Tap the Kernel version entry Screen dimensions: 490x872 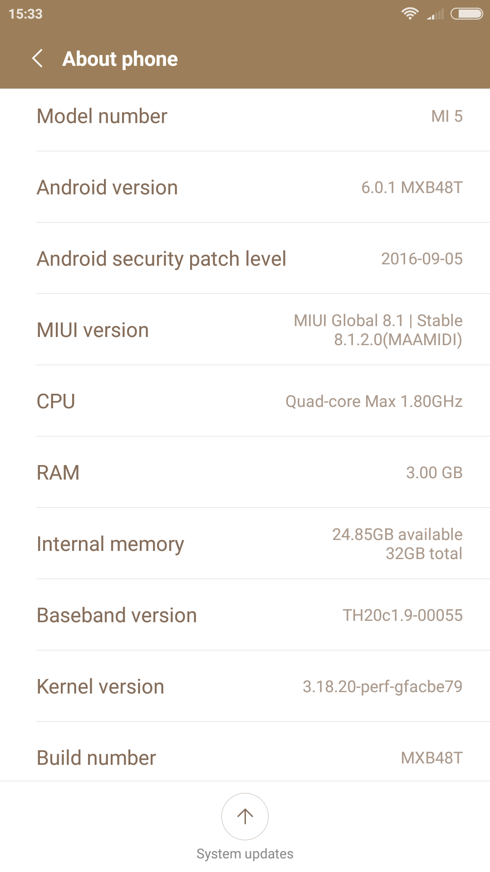point(245,687)
